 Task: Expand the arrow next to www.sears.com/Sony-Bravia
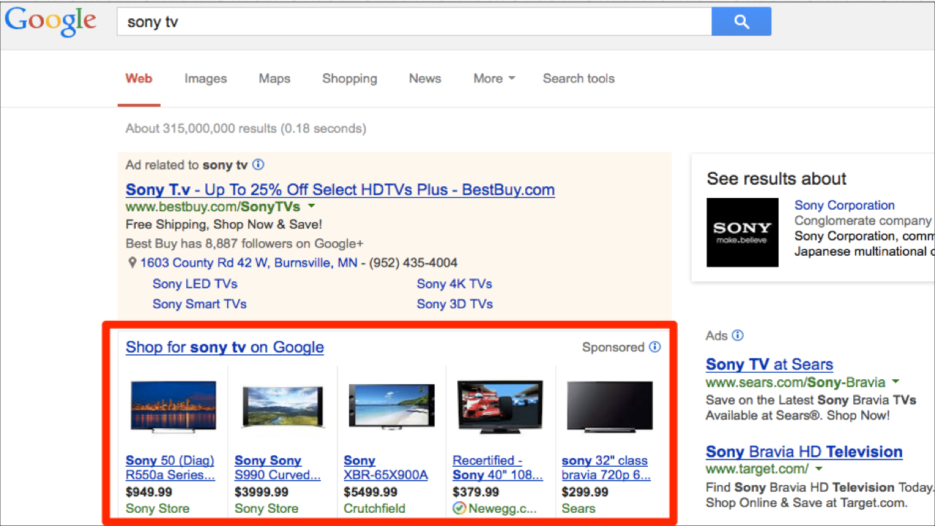pos(896,382)
